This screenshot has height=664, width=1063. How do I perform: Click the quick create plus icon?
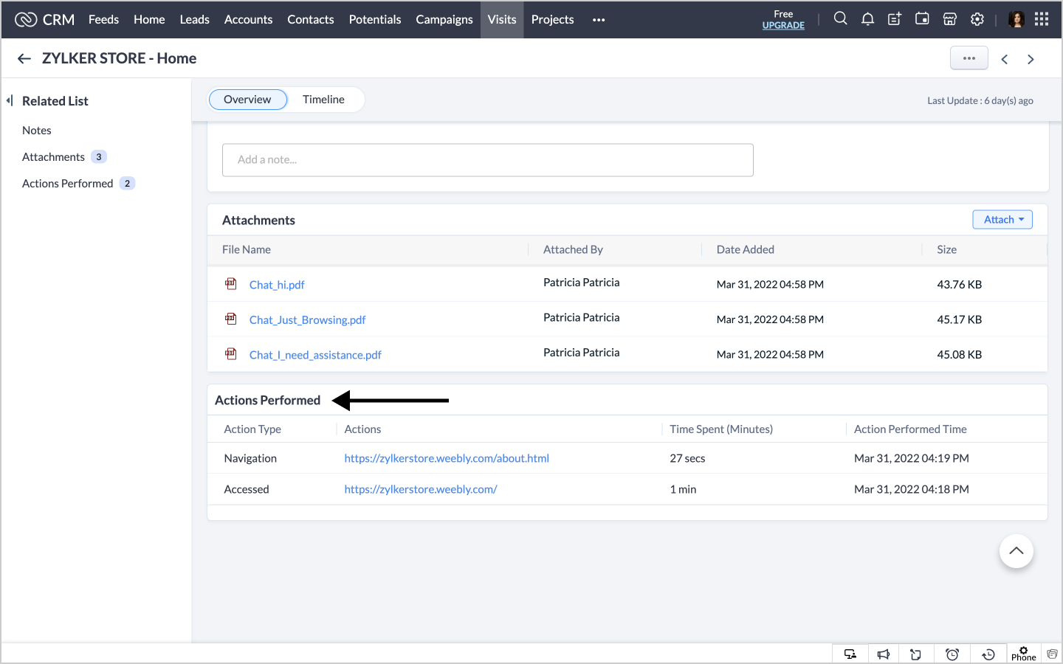pyautogui.click(x=895, y=19)
